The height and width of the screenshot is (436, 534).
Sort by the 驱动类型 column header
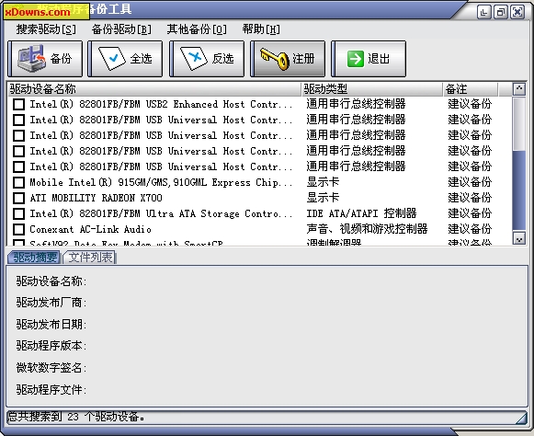point(372,89)
